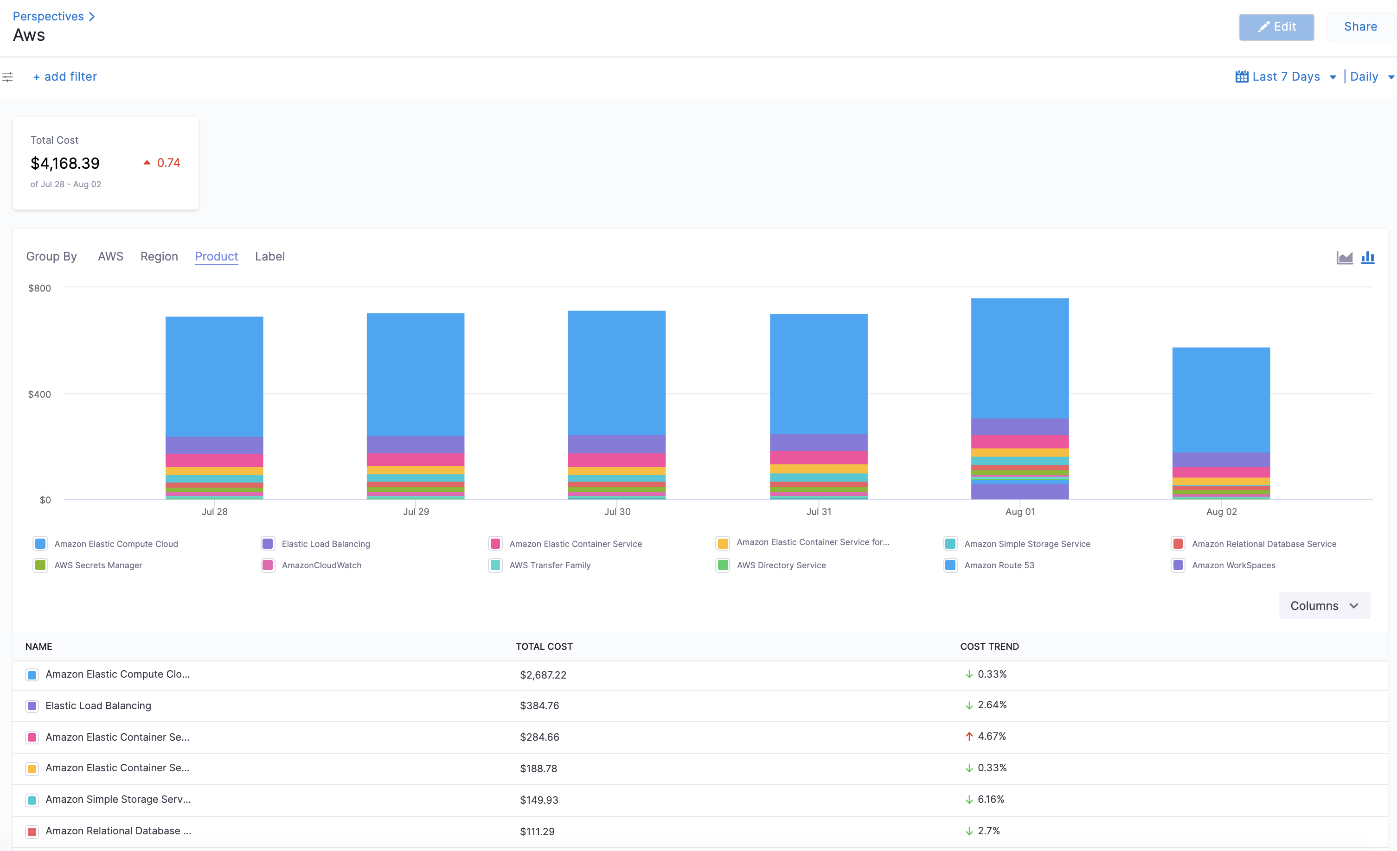This screenshot has width=1397, height=851.
Task: Sort table by COST TREND column header
Action: [989, 647]
